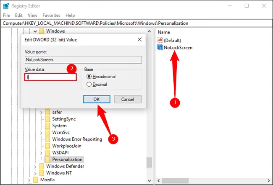The width and height of the screenshot is (273, 185).
Task: Click the values pane scroll left arrow
Action: click(x=159, y=181)
